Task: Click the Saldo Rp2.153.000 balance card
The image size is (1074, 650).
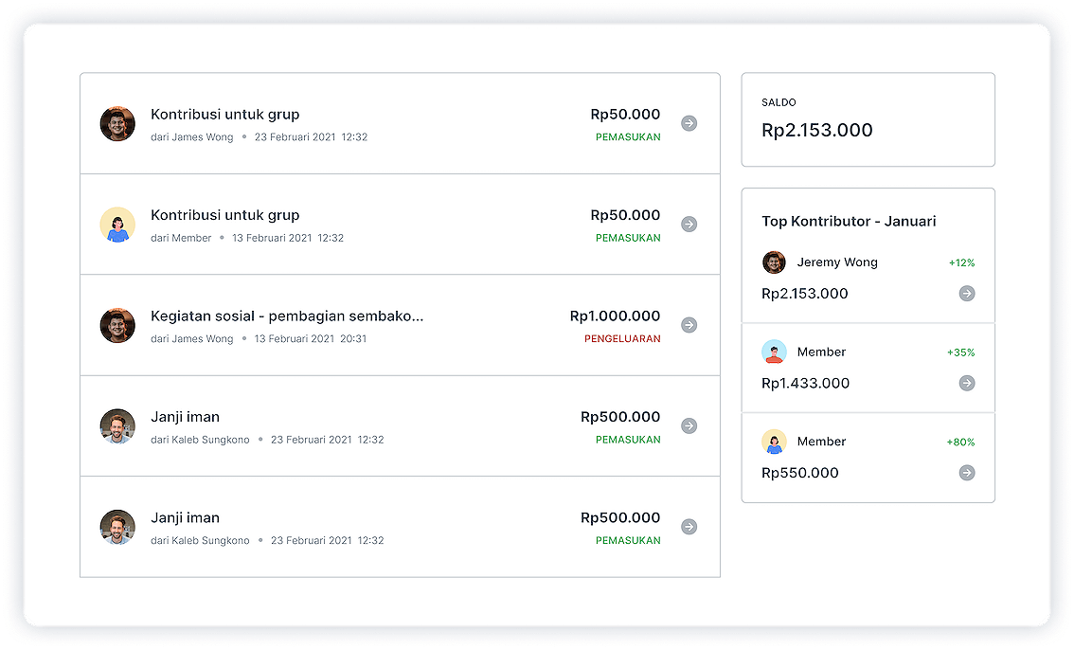Action: [x=868, y=120]
